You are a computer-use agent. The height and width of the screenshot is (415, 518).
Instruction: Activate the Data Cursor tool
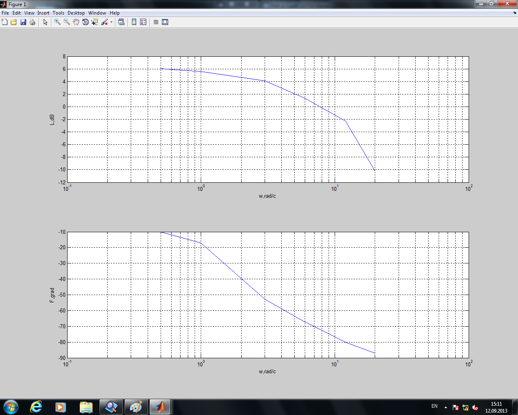click(95, 22)
